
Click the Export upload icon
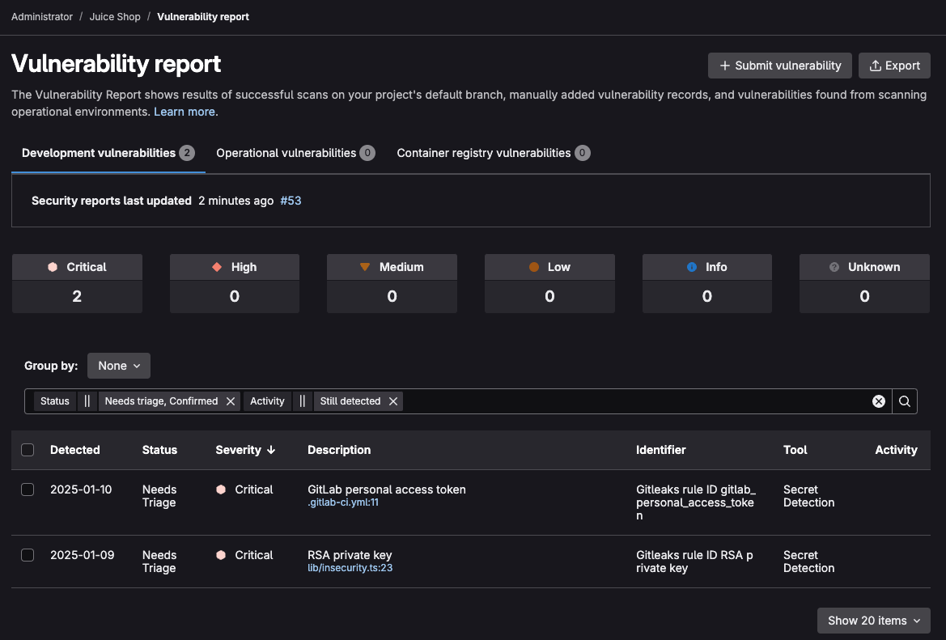[x=876, y=66]
